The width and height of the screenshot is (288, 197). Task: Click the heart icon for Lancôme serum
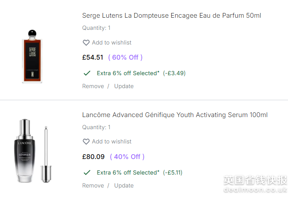pos(86,142)
